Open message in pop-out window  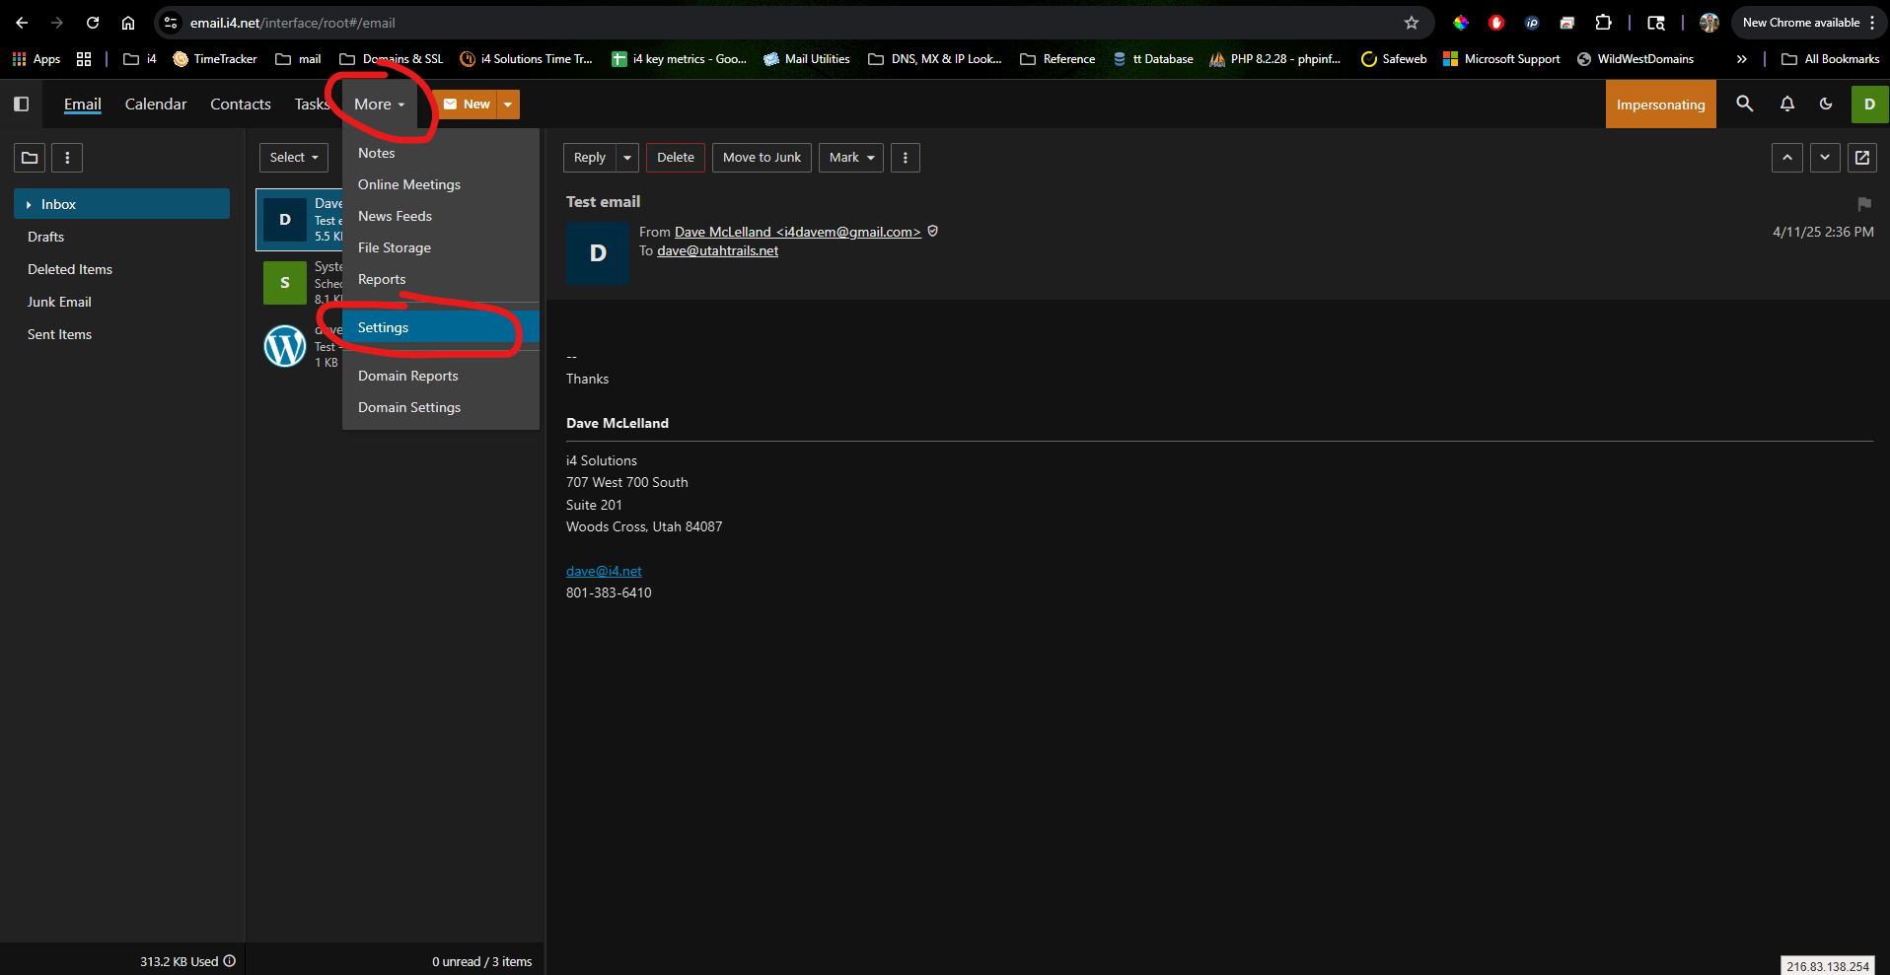(x=1862, y=158)
